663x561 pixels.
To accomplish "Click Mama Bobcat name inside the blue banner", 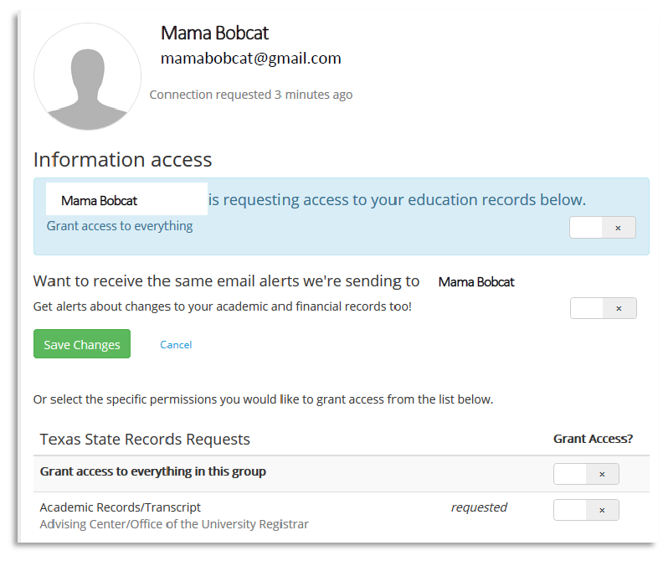I will [x=100, y=201].
